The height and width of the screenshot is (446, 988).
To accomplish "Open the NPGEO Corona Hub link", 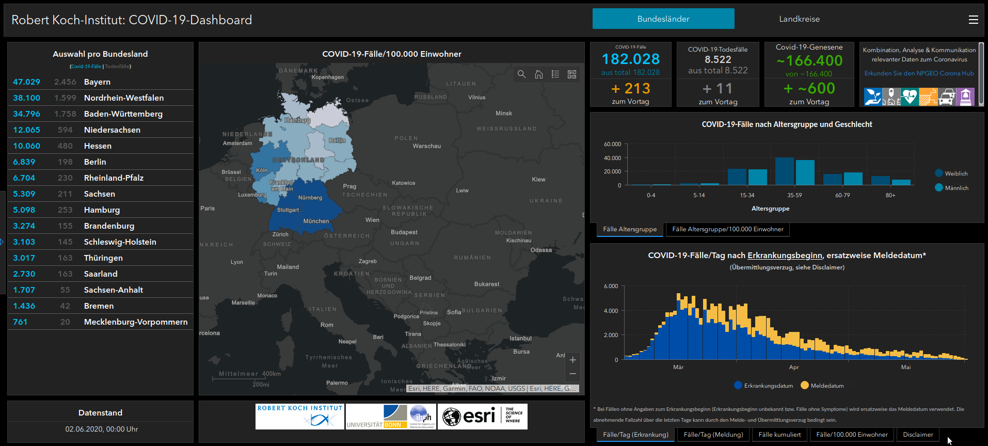I will click(919, 73).
